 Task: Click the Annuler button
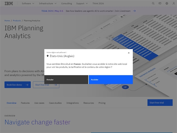[x=66, y=80]
